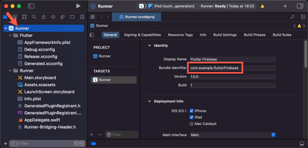The image size is (308, 148).
Task: Open the Source Control navigator icon
Action: click(15, 17)
